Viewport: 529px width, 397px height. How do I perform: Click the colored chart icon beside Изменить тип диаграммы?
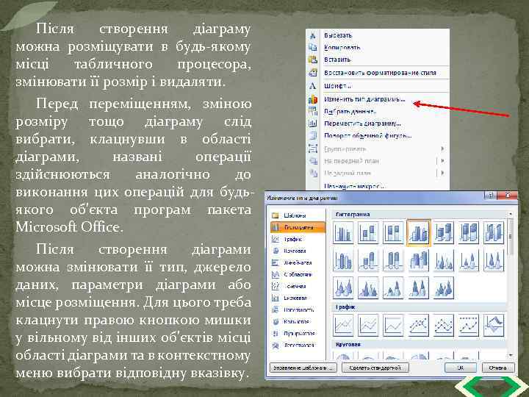pyautogui.click(x=313, y=99)
